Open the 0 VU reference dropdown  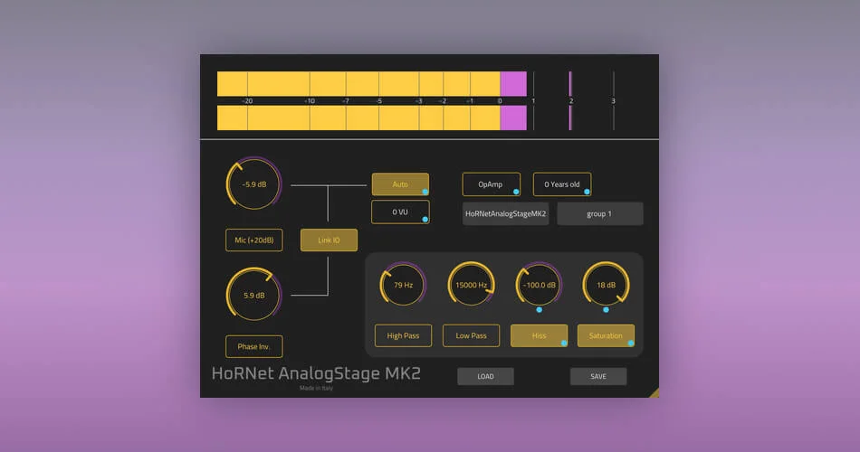[400, 212]
